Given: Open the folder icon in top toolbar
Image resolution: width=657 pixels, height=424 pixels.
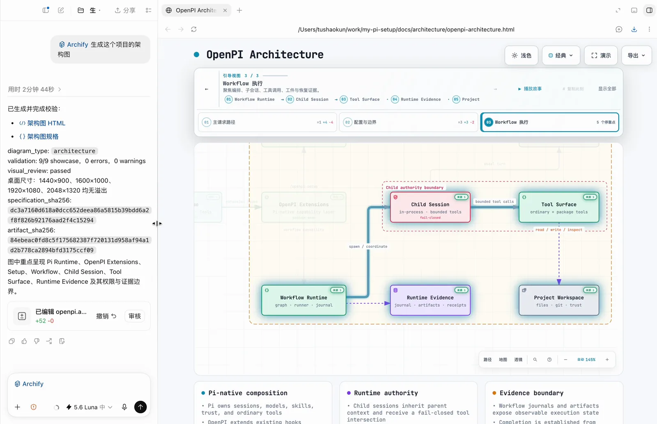Looking at the screenshot, I should (x=81, y=10).
